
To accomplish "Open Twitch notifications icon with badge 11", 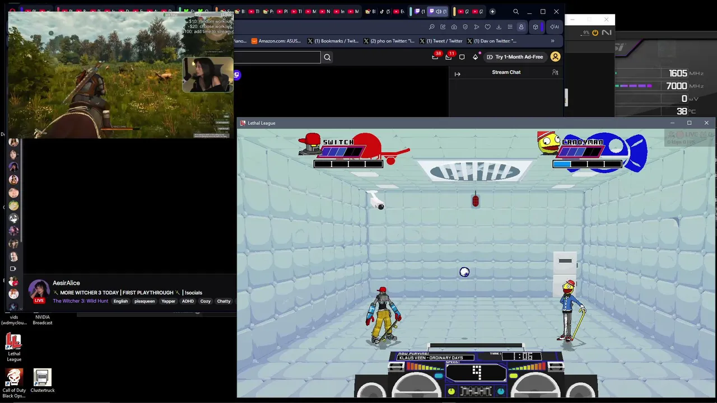I will 449,57.
